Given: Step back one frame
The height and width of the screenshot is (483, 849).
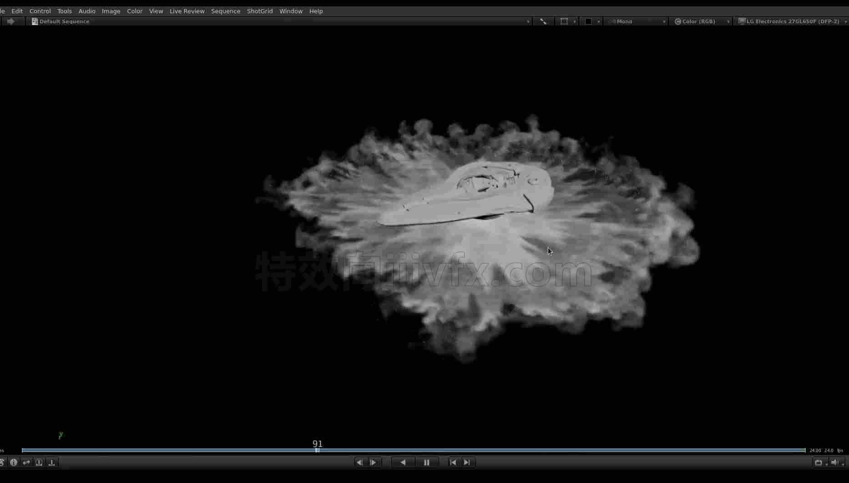Looking at the screenshot, I should click(x=359, y=463).
